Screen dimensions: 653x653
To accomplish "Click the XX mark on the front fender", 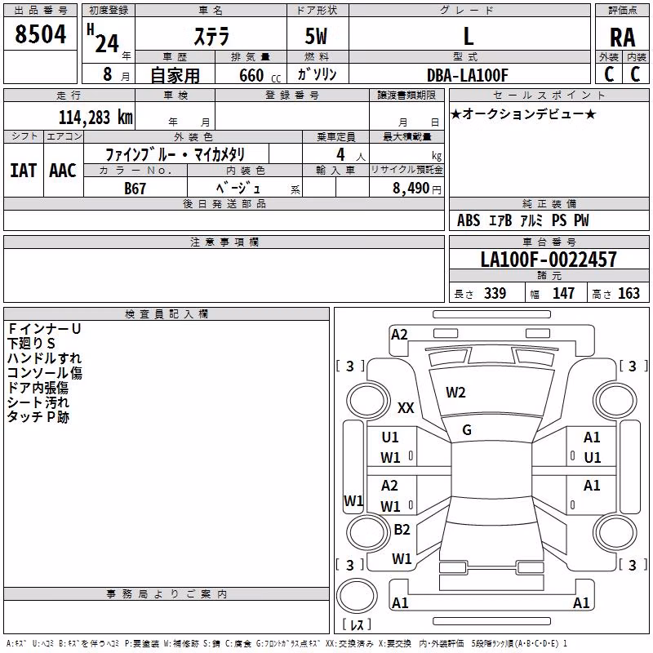I will [x=406, y=407].
